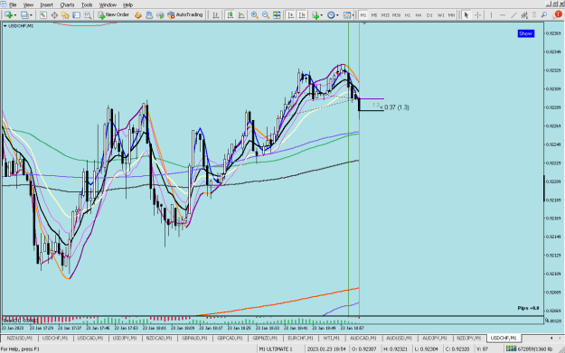Click the New Order button
This screenshot has height=353, width=565.
pyautogui.click(x=114, y=15)
